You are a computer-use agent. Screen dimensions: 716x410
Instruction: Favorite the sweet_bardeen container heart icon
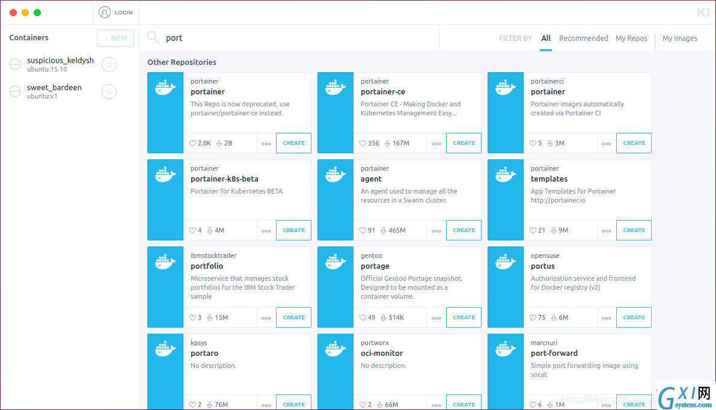point(109,92)
